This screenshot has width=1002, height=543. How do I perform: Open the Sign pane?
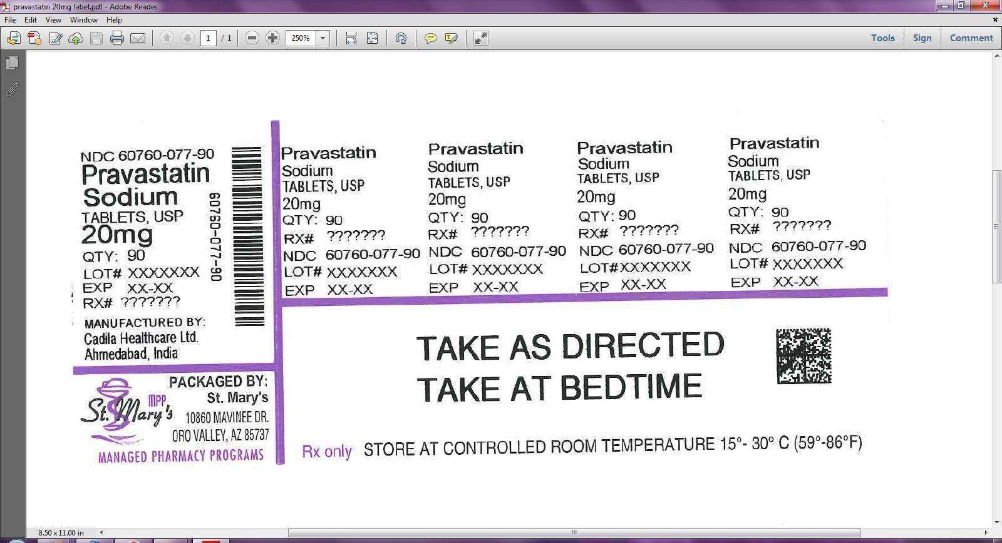pos(922,38)
